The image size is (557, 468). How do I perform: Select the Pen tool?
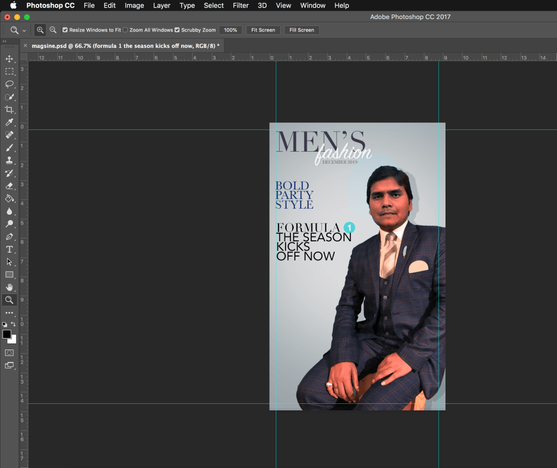[x=9, y=236]
